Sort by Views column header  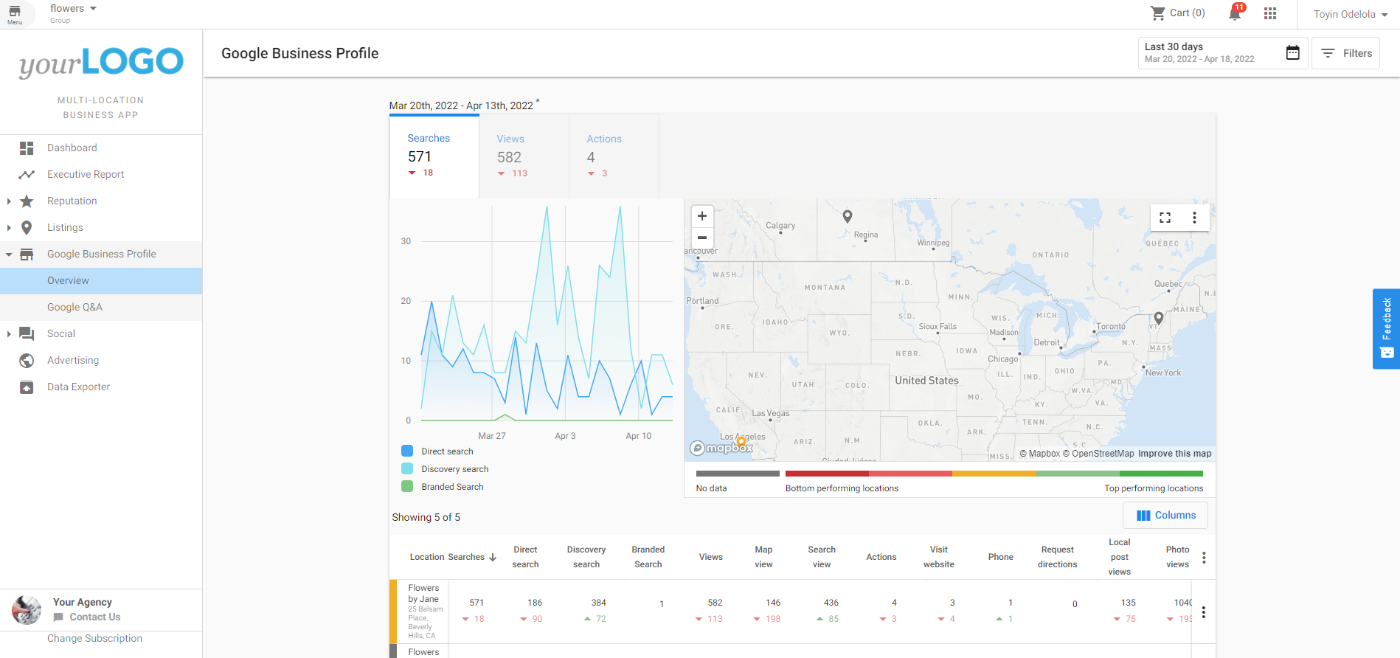tap(711, 557)
